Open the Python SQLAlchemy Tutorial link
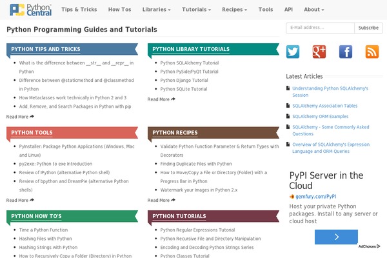The height and width of the screenshot is (258, 387). click(x=190, y=63)
